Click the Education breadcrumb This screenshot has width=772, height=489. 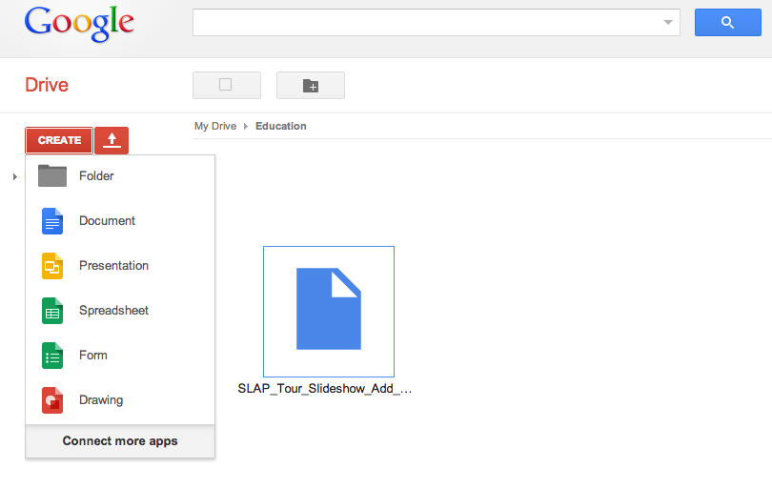pos(280,126)
